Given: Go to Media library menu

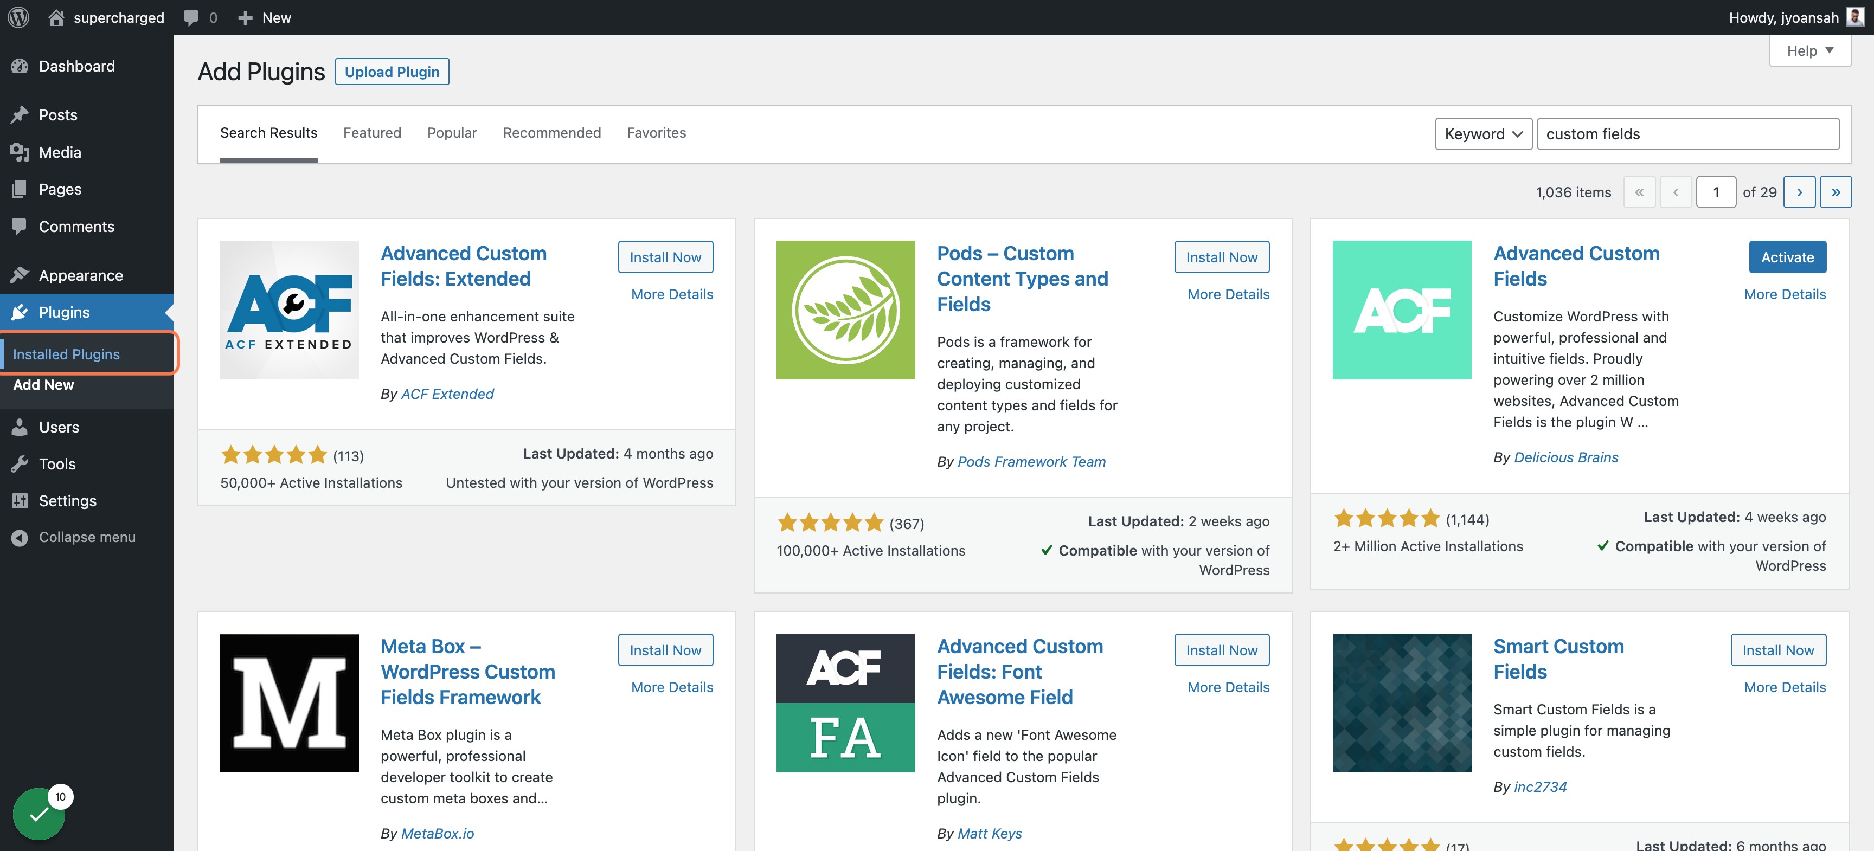Looking at the screenshot, I should click(87, 152).
